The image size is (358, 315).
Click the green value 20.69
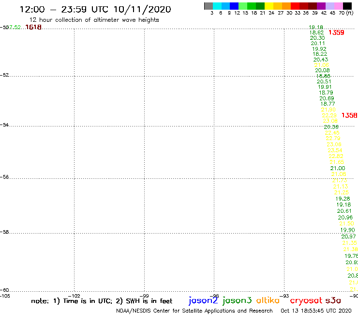(327, 98)
